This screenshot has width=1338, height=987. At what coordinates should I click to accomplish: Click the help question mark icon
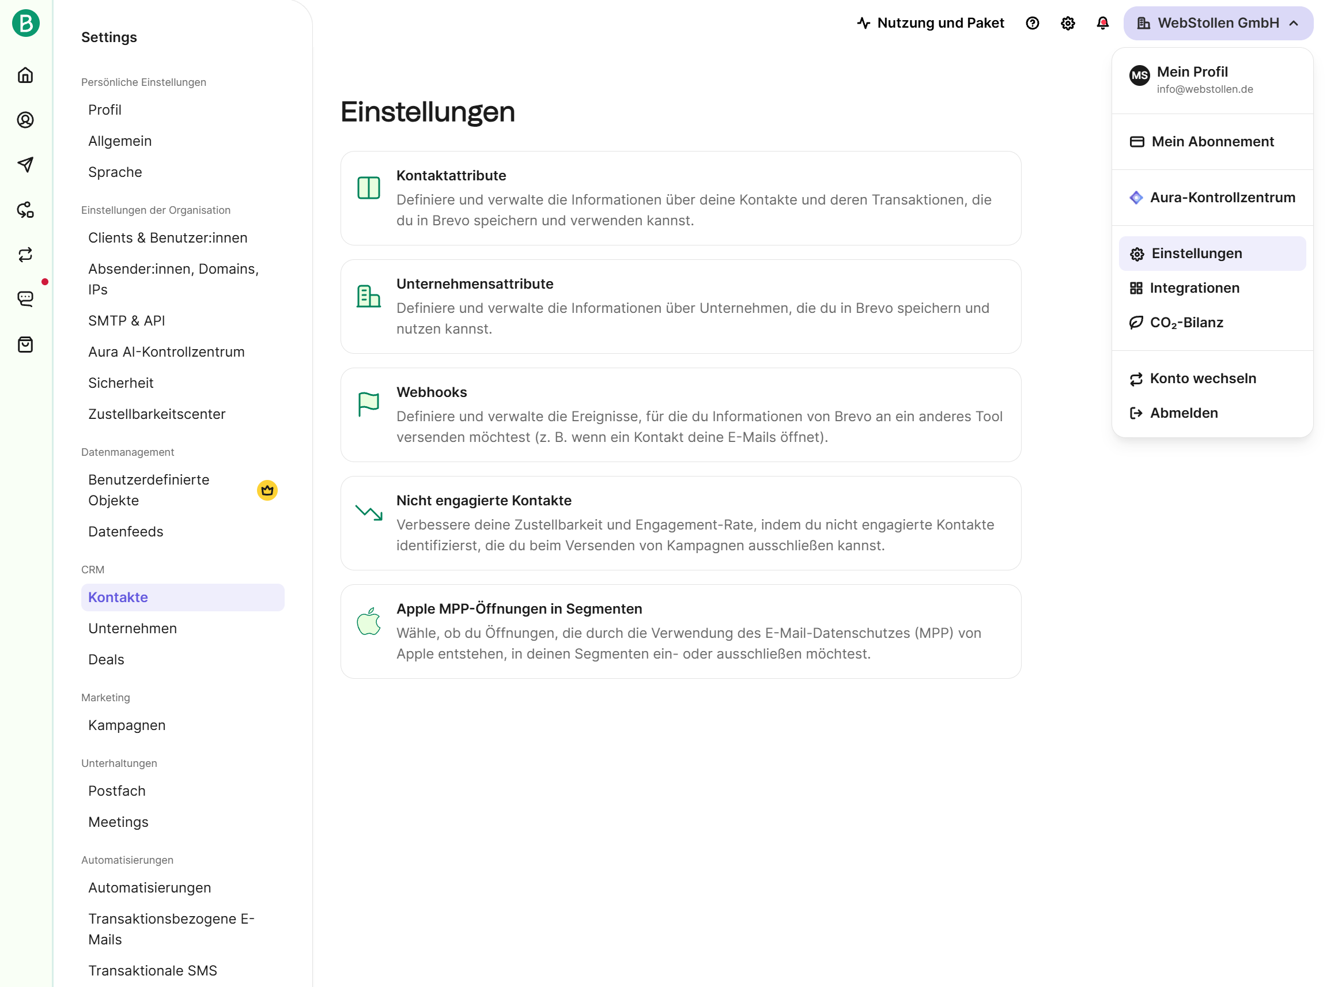[1032, 23]
